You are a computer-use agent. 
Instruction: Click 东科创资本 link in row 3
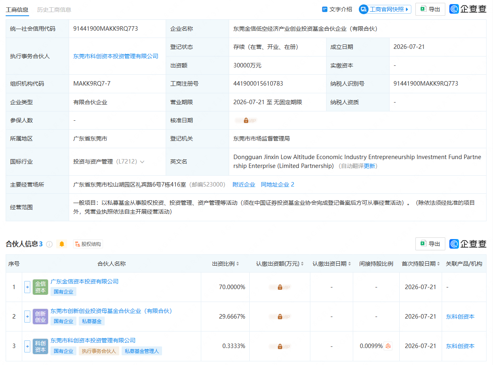click(x=460, y=346)
